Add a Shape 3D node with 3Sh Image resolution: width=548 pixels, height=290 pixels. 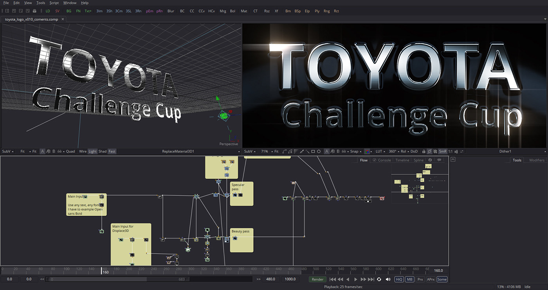pyautogui.click(x=109, y=11)
